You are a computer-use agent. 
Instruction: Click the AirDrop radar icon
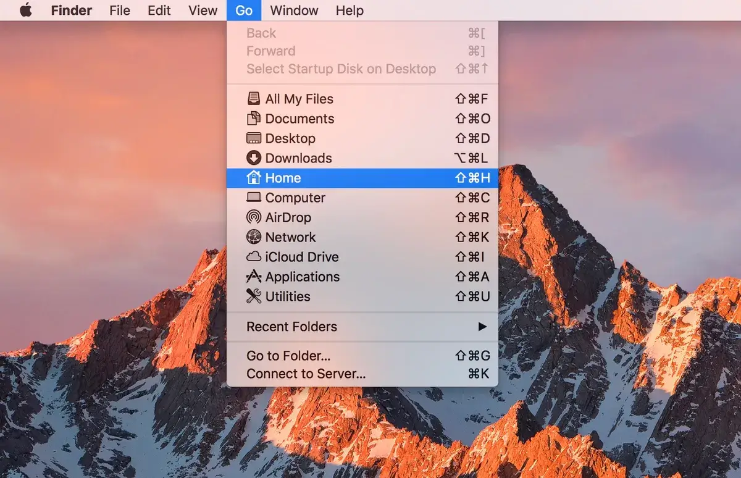point(254,217)
